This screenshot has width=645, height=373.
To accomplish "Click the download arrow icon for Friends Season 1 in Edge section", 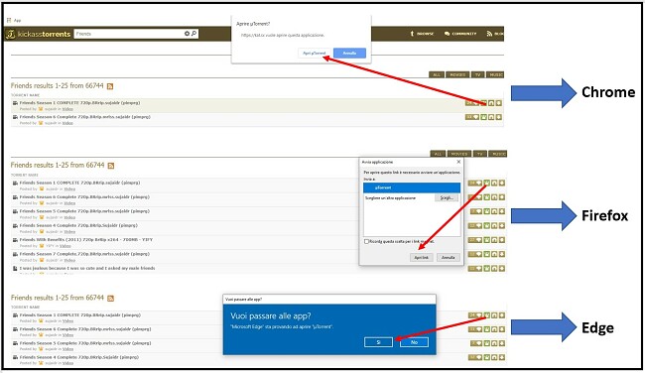I will click(502, 315).
